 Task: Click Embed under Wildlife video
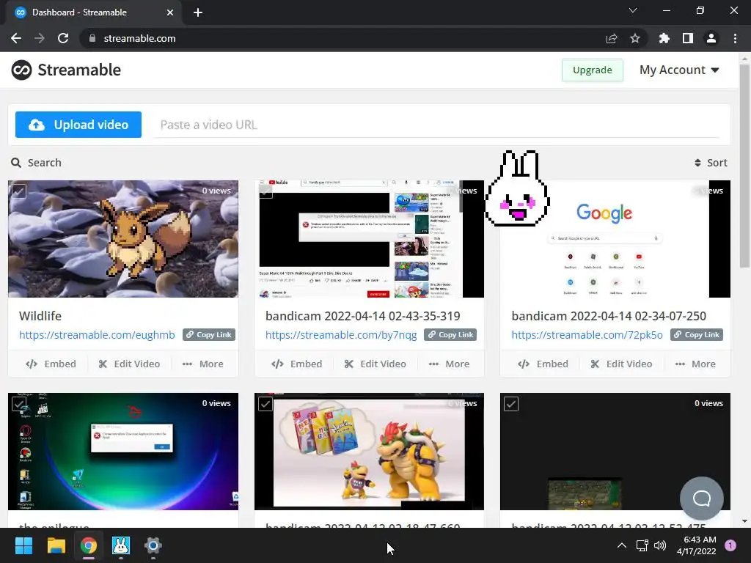[x=51, y=364]
